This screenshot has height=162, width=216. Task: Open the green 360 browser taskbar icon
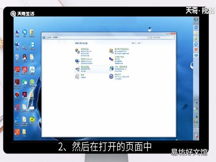click(196, 39)
